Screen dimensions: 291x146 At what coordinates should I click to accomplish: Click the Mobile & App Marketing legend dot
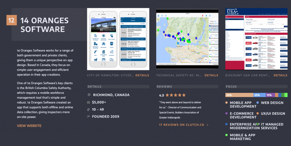226,135
